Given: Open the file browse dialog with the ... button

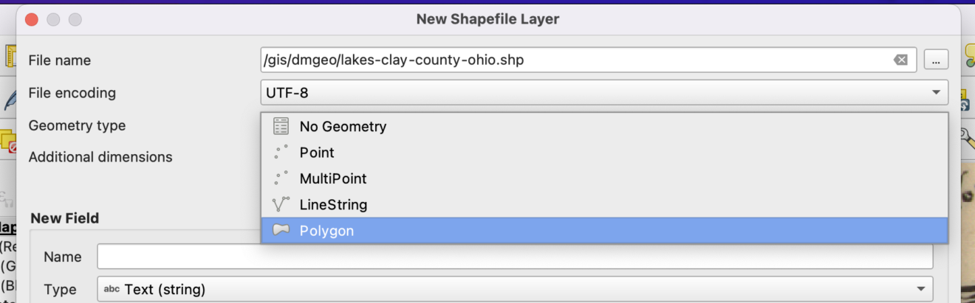Looking at the screenshot, I should (x=936, y=60).
